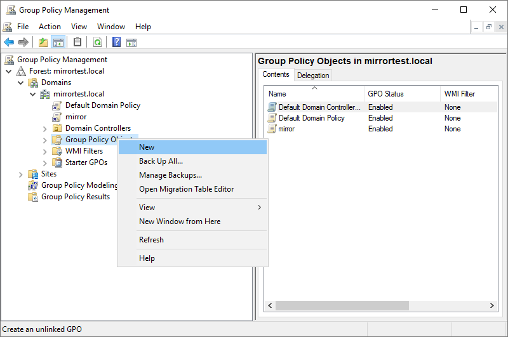Click the Forward arrow toolbar icon
The image size is (508, 337).
pos(23,42)
